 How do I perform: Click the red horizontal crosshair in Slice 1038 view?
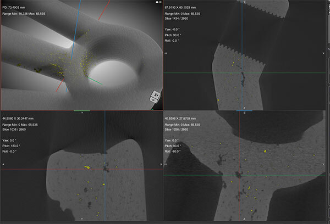click(82, 169)
